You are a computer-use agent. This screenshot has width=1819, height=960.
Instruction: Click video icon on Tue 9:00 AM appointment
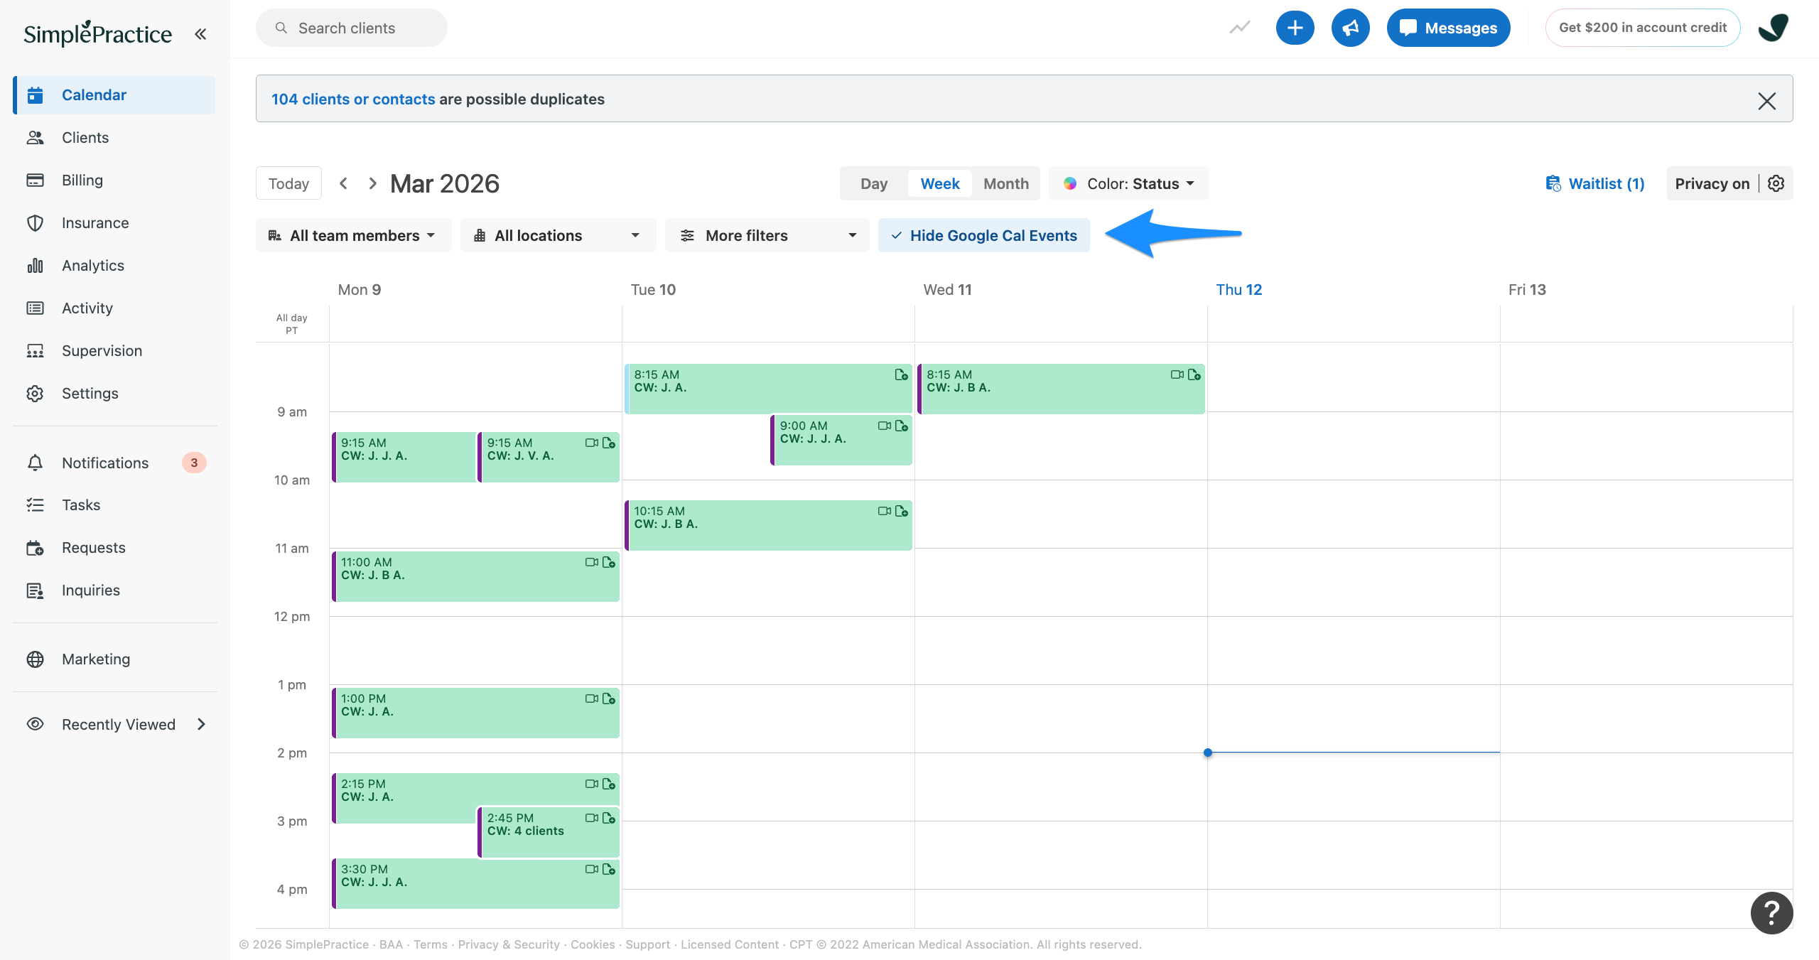click(x=884, y=426)
